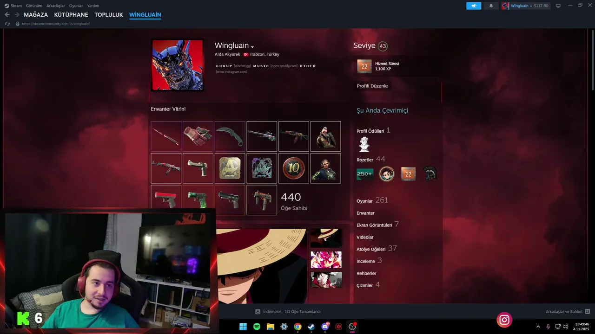595x334 pixels.
Task: Open the Rehberler link
Action: click(x=367, y=273)
